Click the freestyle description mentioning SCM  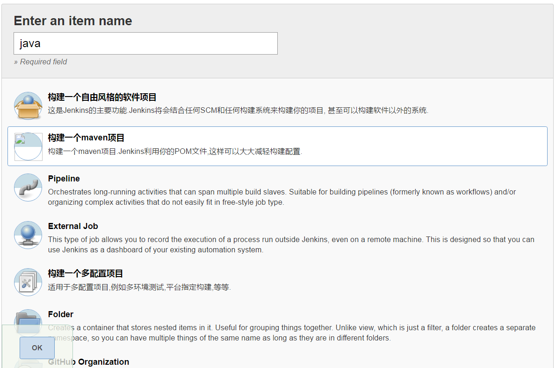click(x=238, y=111)
